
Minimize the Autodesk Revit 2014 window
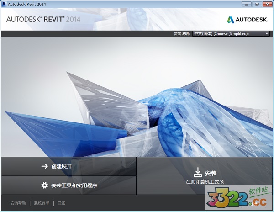tap(247, 4)
